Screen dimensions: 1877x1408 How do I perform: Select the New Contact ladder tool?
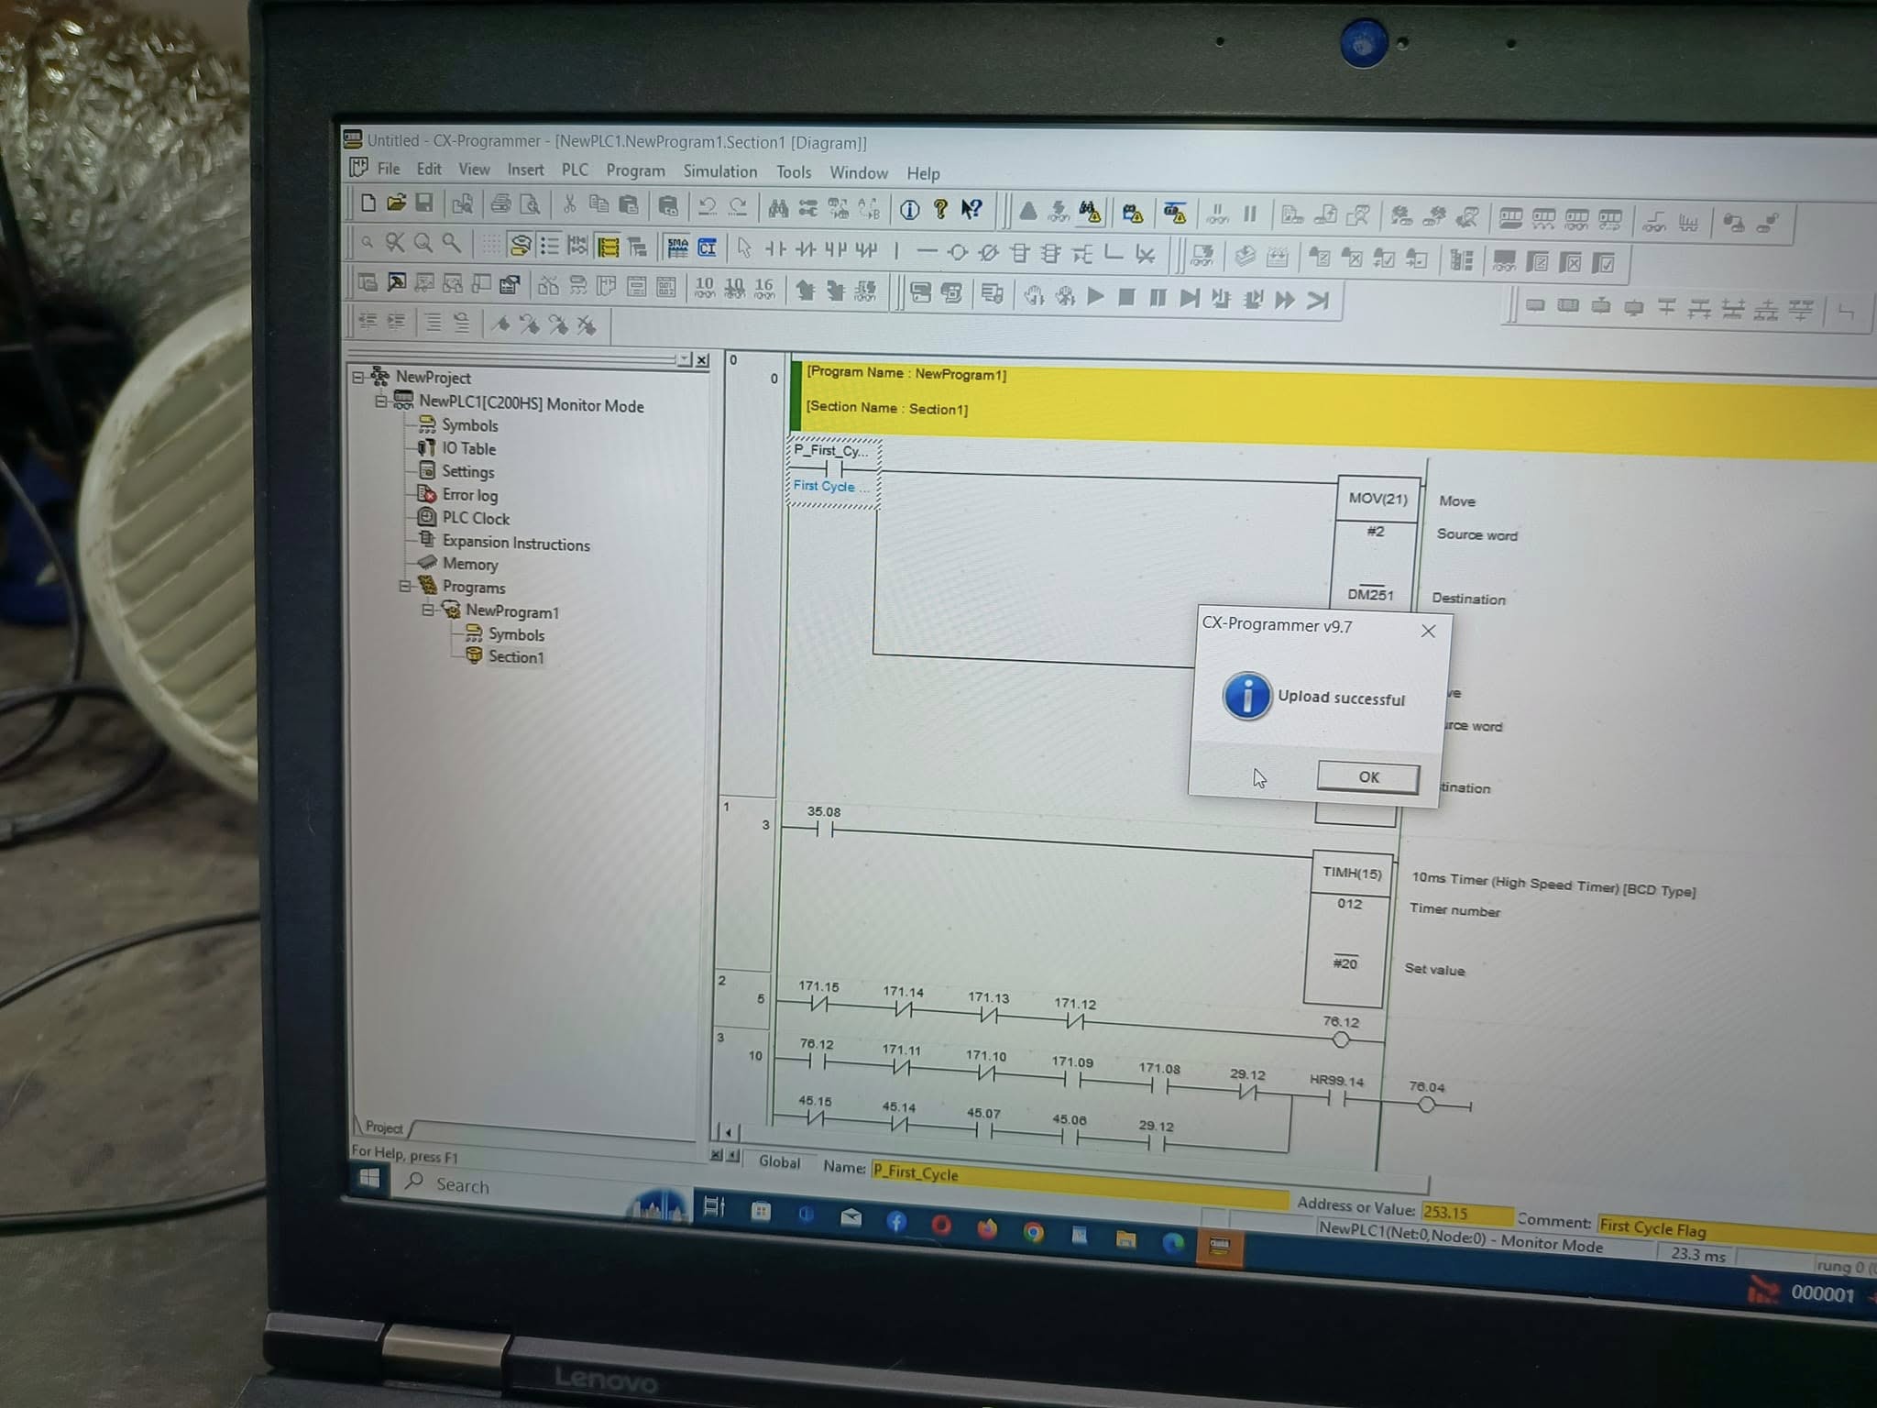point(775,248)
